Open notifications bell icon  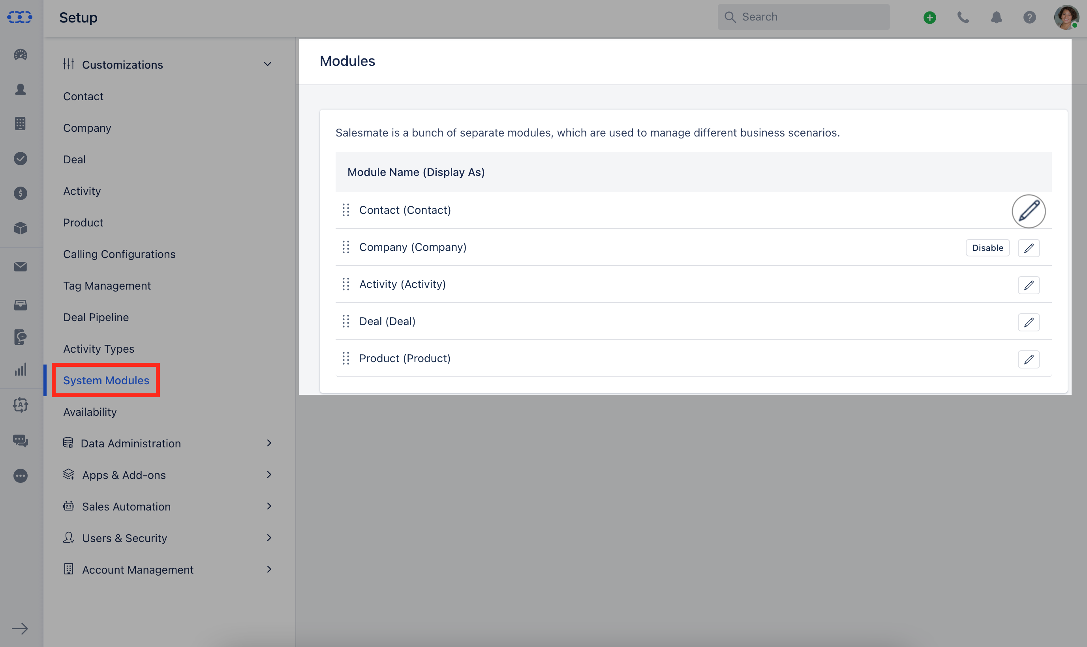pyautogui.click(x=996, y=17)
